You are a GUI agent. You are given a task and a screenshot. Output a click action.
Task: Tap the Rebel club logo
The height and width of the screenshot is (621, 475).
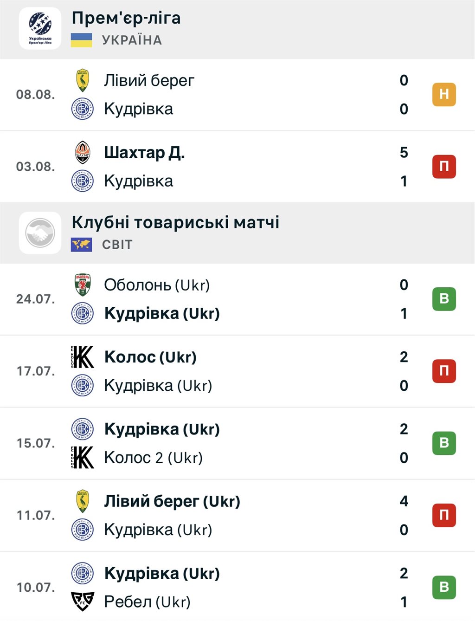pyautogui.click(x=83, y=602)
